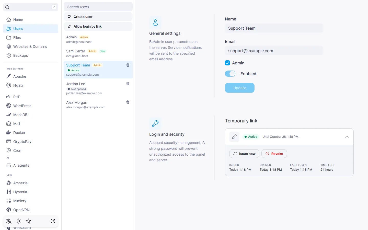Screen dimensions: 368x230
Task: Click the Mail envelope icon
Action: [9, 124]
